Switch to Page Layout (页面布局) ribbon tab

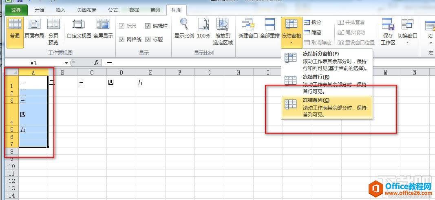(86, 10)
